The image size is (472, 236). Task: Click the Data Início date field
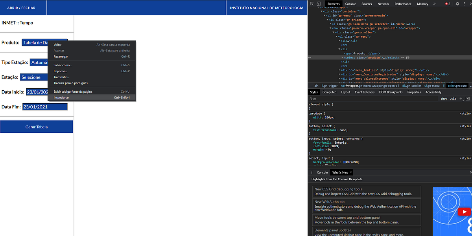(x=37, y=92)
